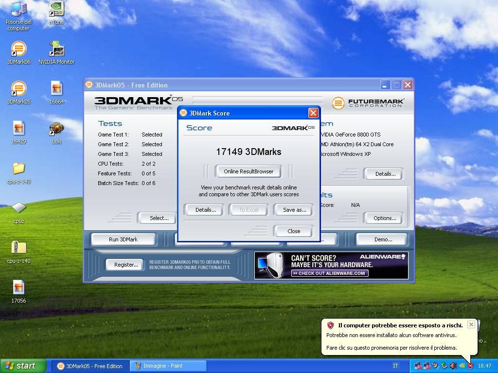Viewport: 498px width, 373px height.
Task: Open cpu-z-140 folder on desktop
Action: tap(19, 173)
